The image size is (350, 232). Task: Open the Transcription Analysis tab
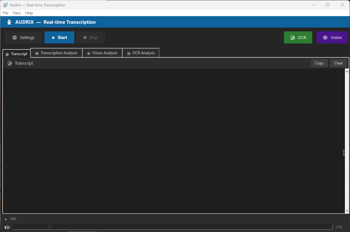(x=56, y=53)
